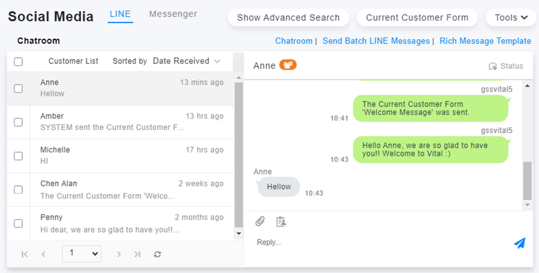Viewport: 539px width, 273px height.
Task: Select Michelle's checkbox in the list
Action: (x=18, y=156)
